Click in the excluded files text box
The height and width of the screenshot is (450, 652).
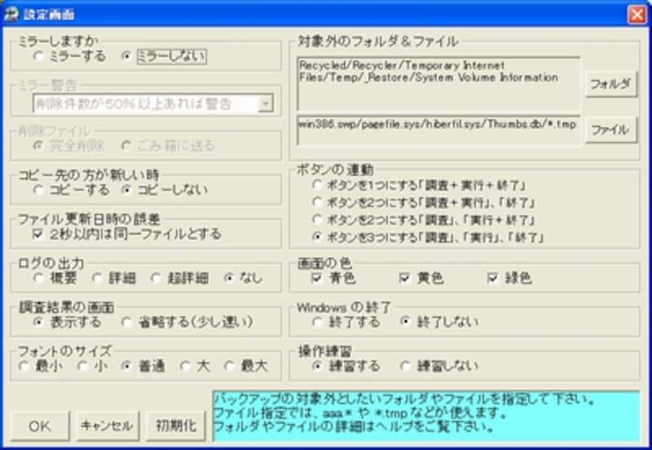click(438, 130)
